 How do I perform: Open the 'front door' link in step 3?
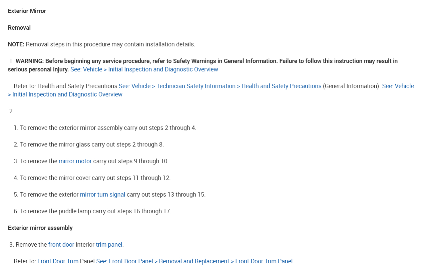tap(61, 245)
